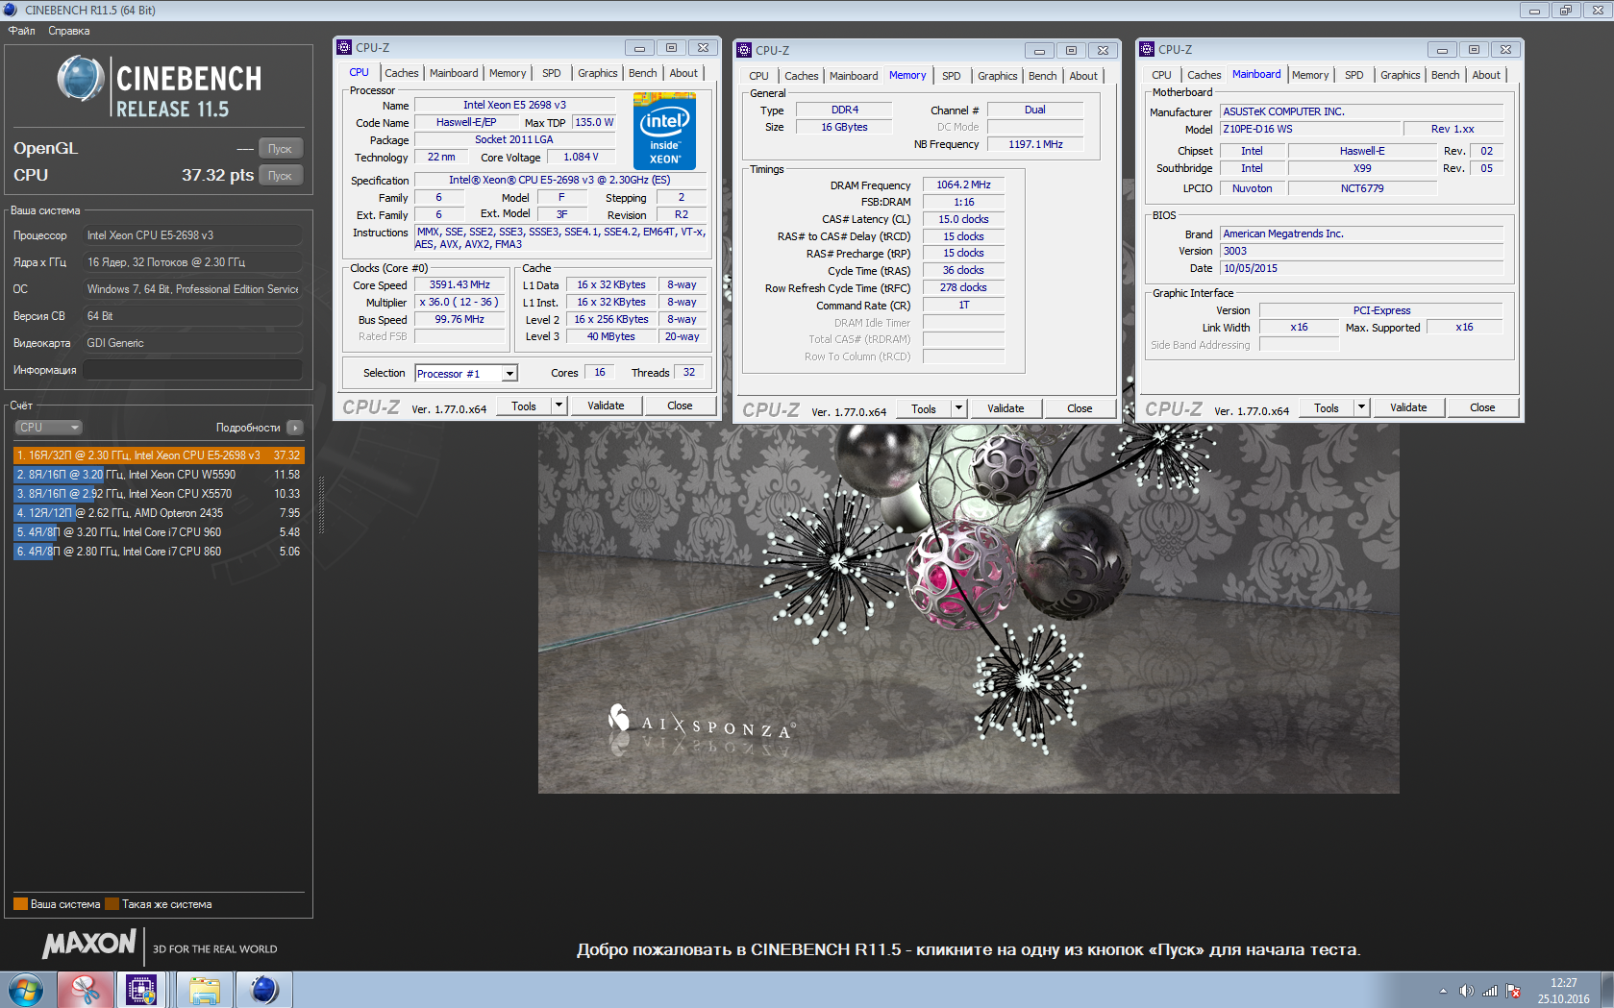Open Bench tab in CPU window

click(643, 73)
